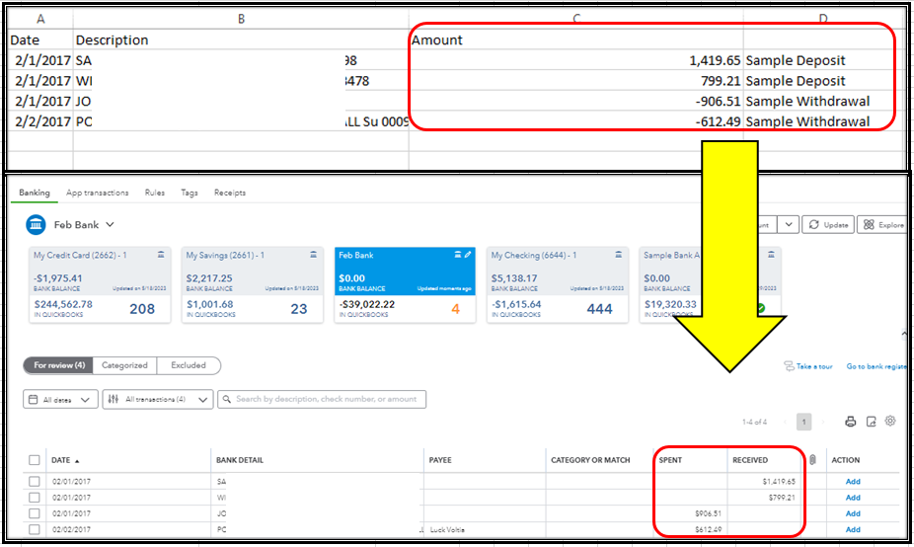
Task: Click the spreadsheet column B header
Action: [241, 19]
